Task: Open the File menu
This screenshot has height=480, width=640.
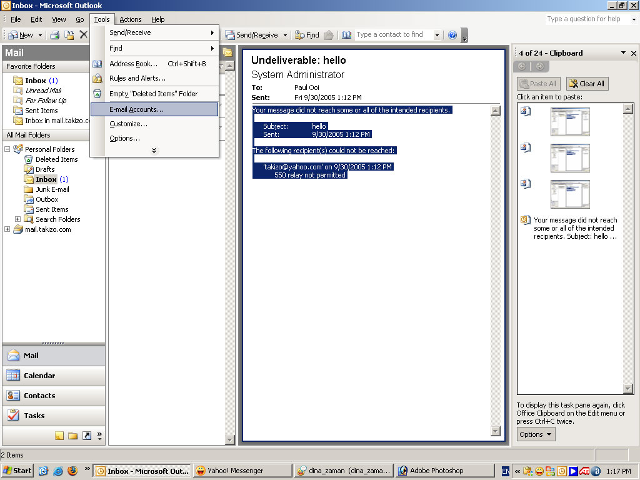Action: coord(16,19)
